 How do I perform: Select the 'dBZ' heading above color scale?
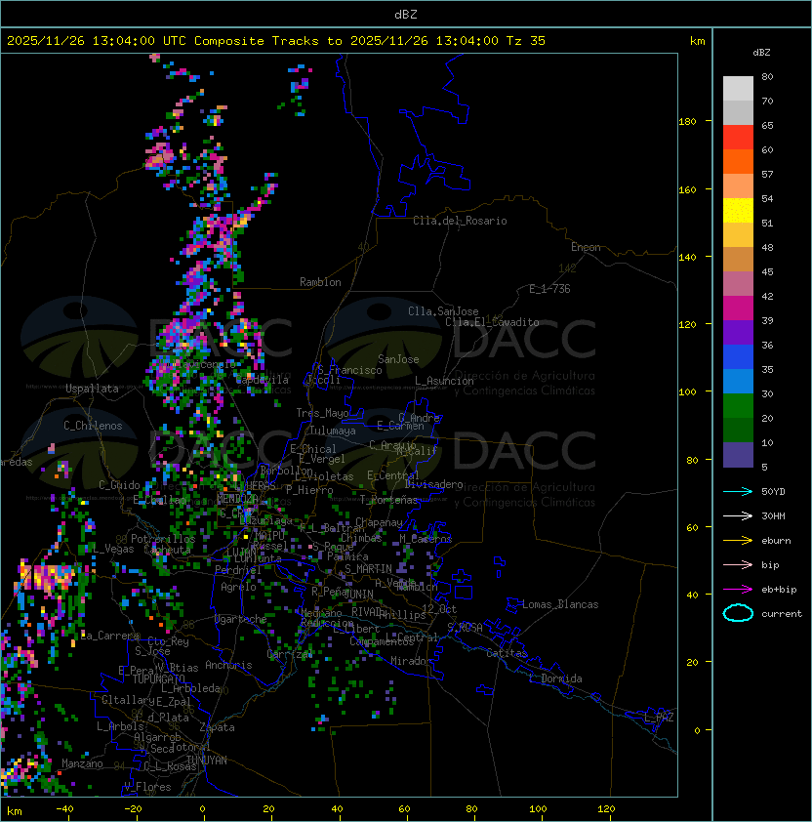coord(761,53)
